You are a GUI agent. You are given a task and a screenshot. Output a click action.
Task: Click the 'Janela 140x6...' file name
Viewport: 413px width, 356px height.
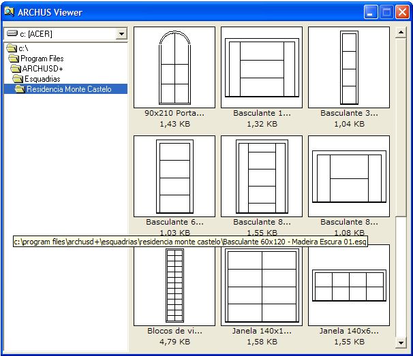tap(349, 331)
